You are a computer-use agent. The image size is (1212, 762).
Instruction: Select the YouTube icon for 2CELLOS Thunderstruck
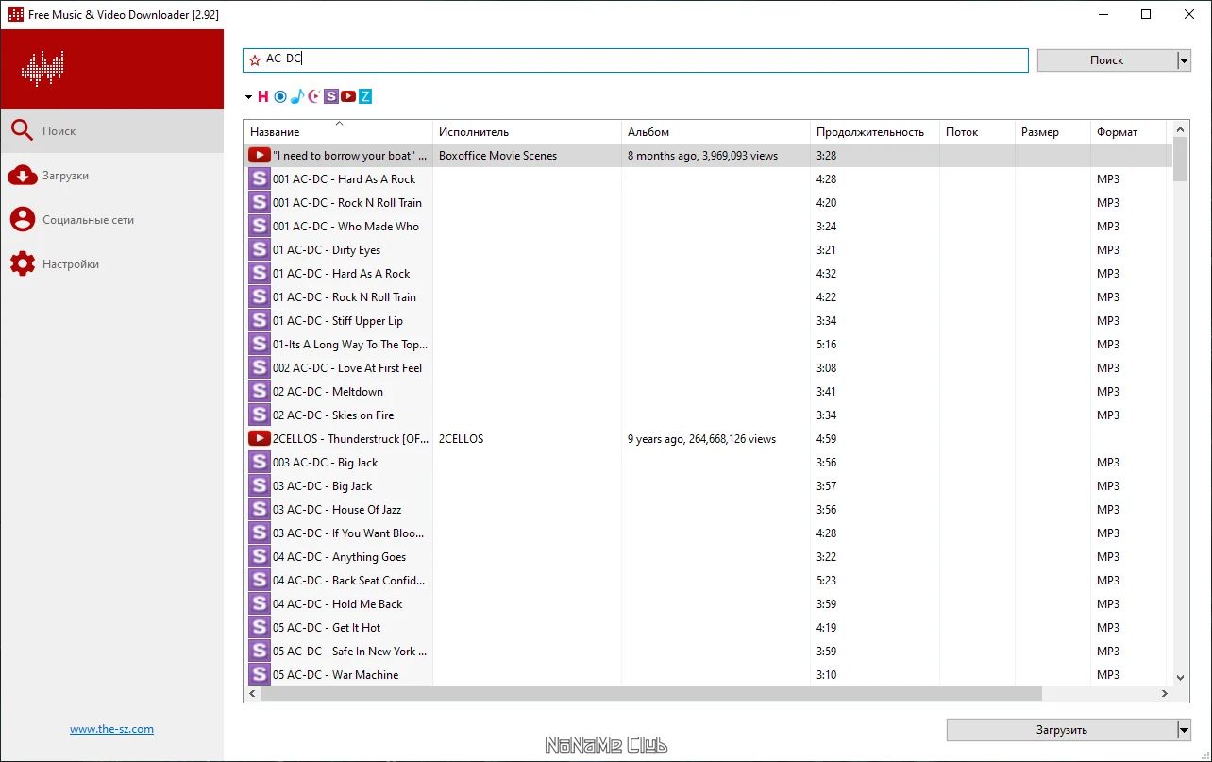259,438
